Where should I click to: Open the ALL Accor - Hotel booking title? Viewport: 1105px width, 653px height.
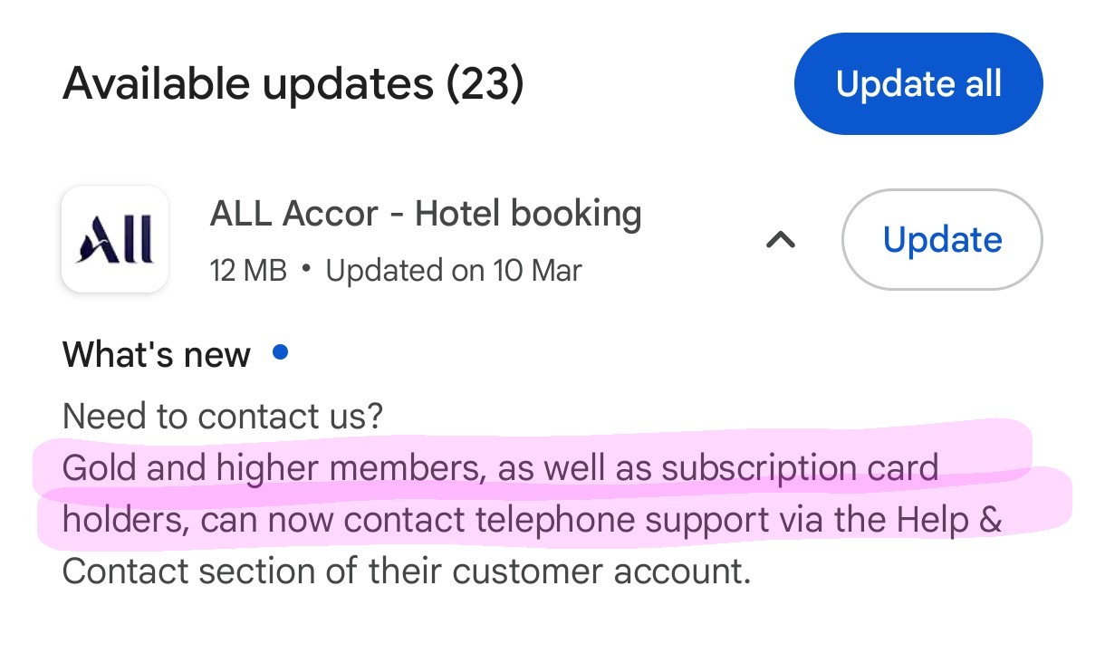426,215
